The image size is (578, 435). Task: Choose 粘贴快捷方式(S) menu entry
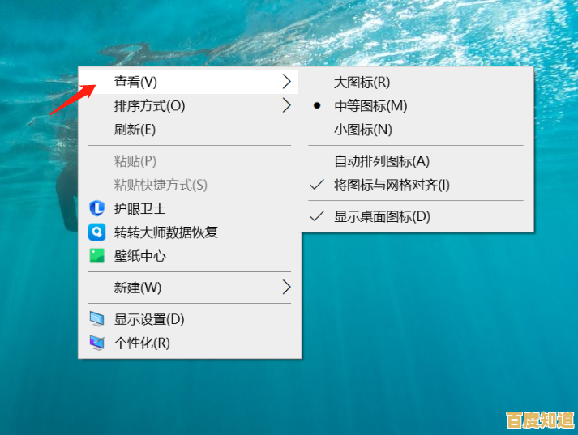[x=188, y=185]
